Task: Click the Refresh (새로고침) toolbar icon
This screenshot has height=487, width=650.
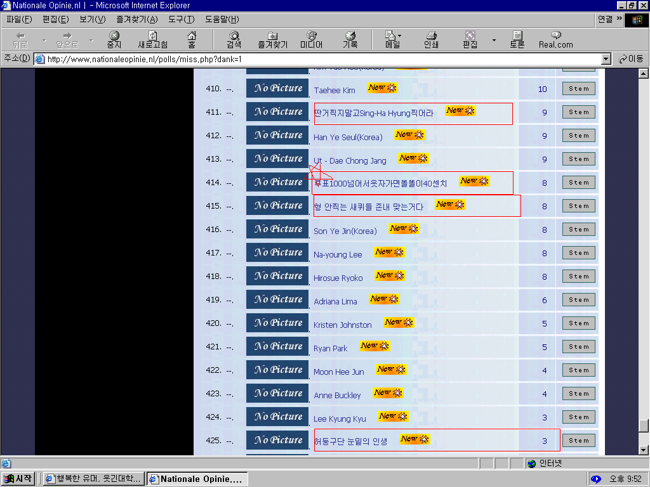Action: [x=152, y=39]
